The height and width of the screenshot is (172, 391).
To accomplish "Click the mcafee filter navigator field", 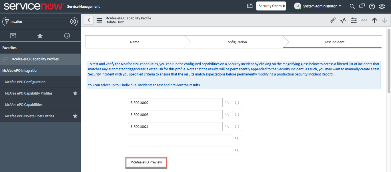I will pyautogui.click(x=40, y=21).
